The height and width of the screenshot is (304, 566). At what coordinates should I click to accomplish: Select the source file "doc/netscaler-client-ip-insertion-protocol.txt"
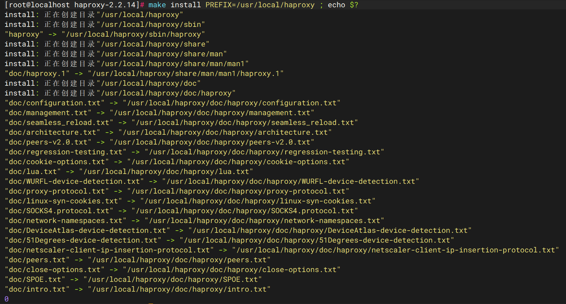point(109,250)
